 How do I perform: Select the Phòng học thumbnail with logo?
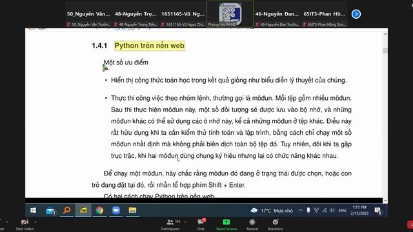(230, 14)
